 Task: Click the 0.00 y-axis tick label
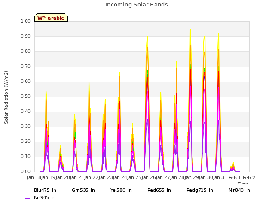pos(26,172)
